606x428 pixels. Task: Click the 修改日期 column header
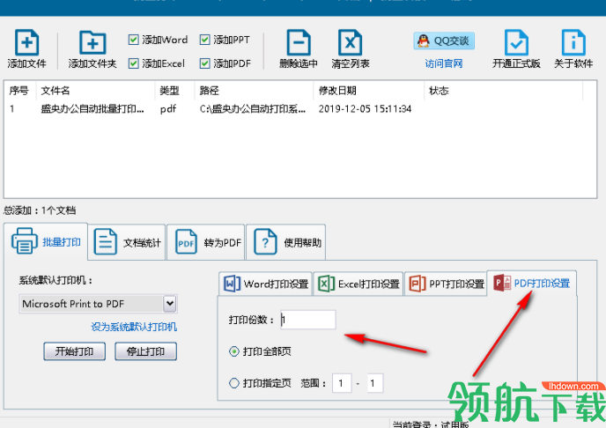369,91
